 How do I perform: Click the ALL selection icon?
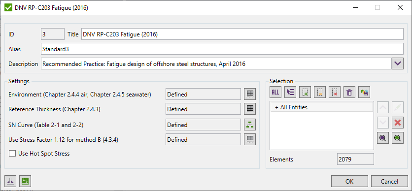275,92
